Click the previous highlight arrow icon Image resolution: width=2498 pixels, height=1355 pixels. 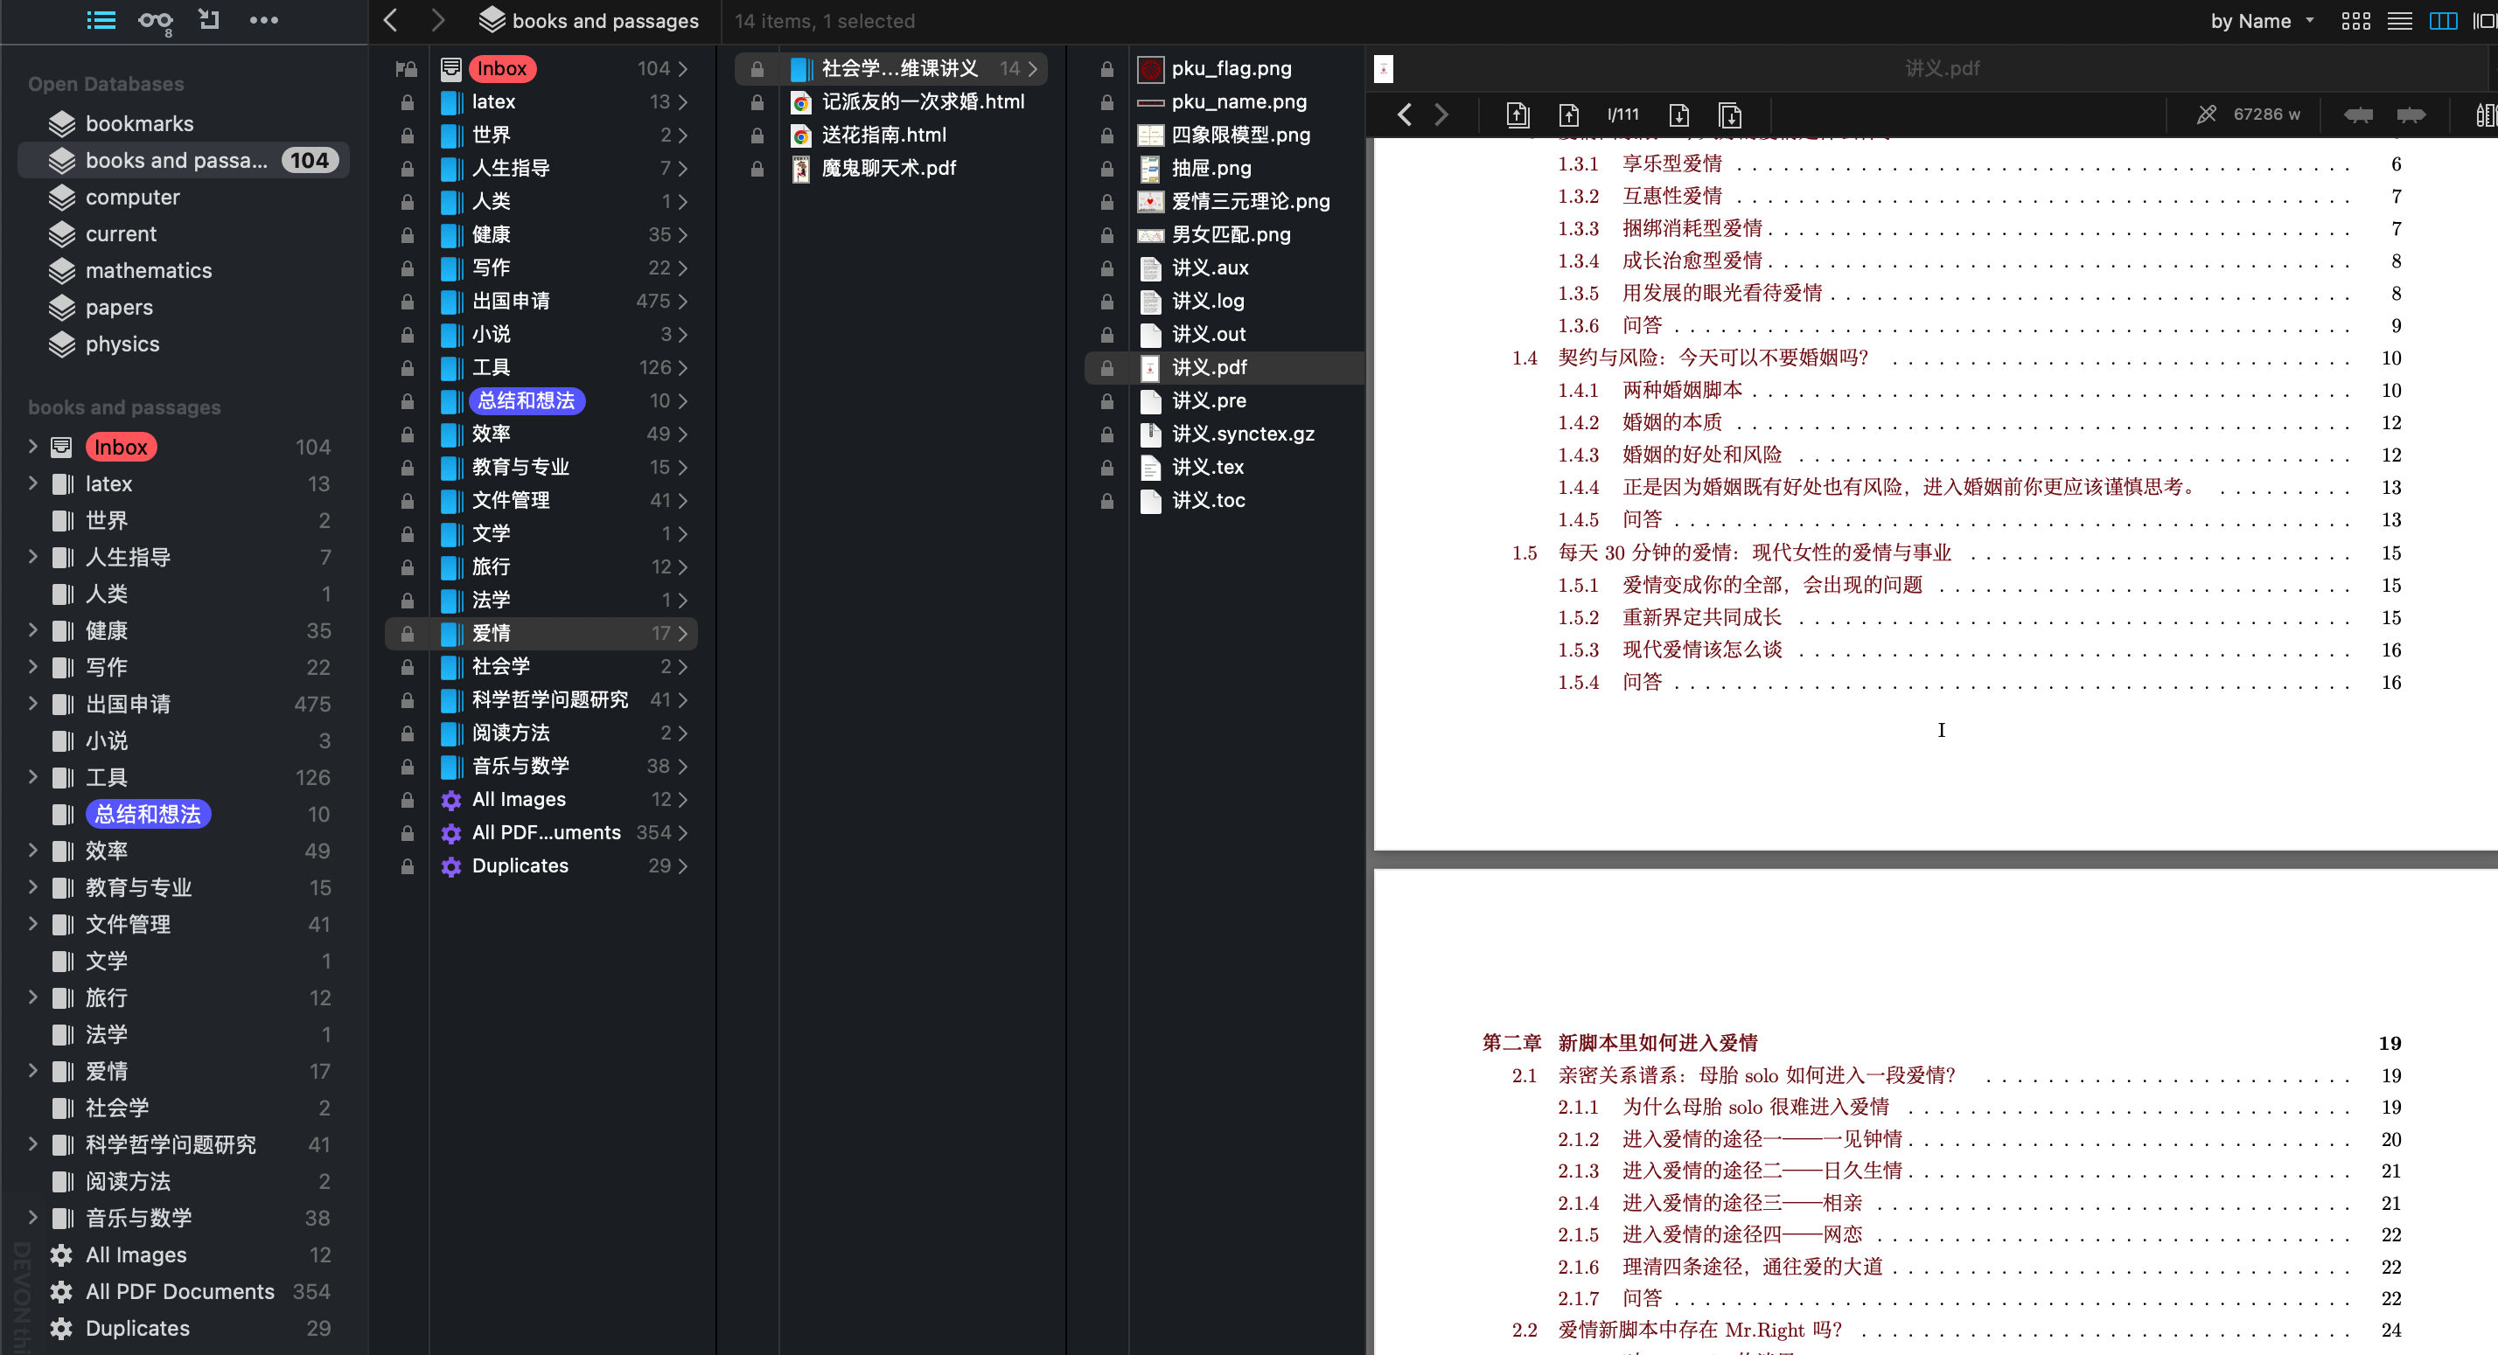coord(2358,115)
